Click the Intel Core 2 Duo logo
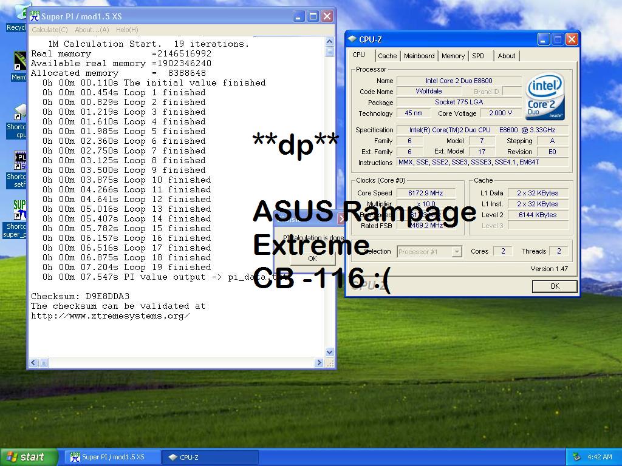The height and width of the screenshot is (466, 622). [545, 96]
